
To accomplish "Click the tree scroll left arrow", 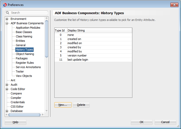I will [6, 115].
